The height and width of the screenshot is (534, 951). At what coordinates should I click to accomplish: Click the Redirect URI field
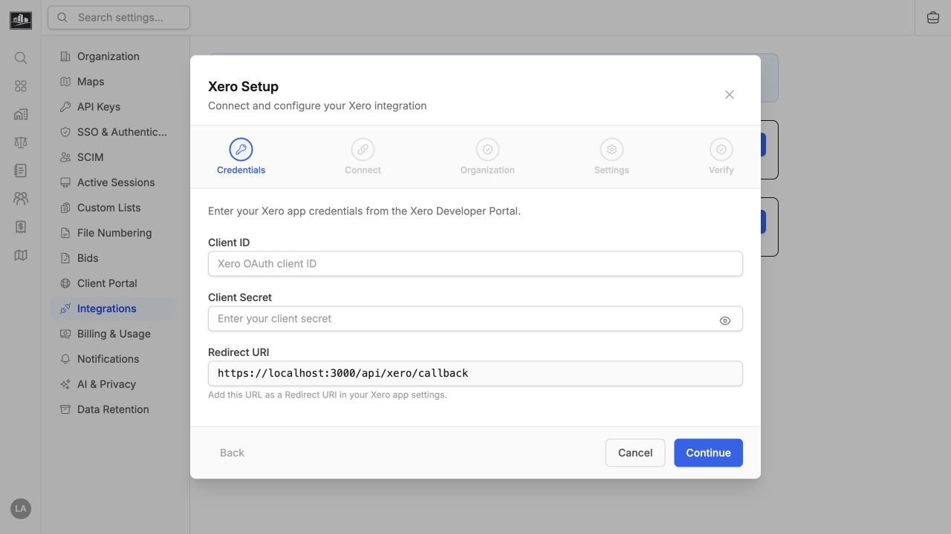(475, 373)
